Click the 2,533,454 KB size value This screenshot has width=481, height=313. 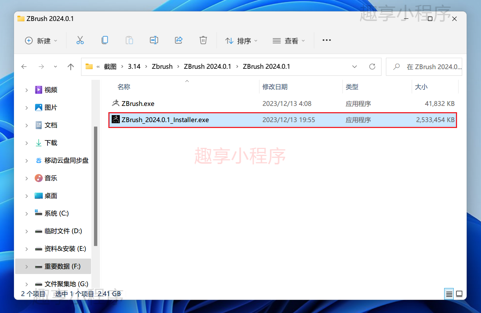point(435,120)
